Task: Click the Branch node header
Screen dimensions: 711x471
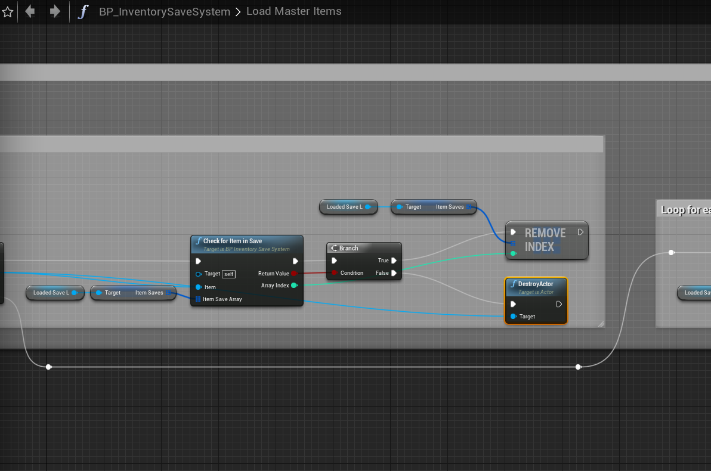Action: [x=349, y=248]
